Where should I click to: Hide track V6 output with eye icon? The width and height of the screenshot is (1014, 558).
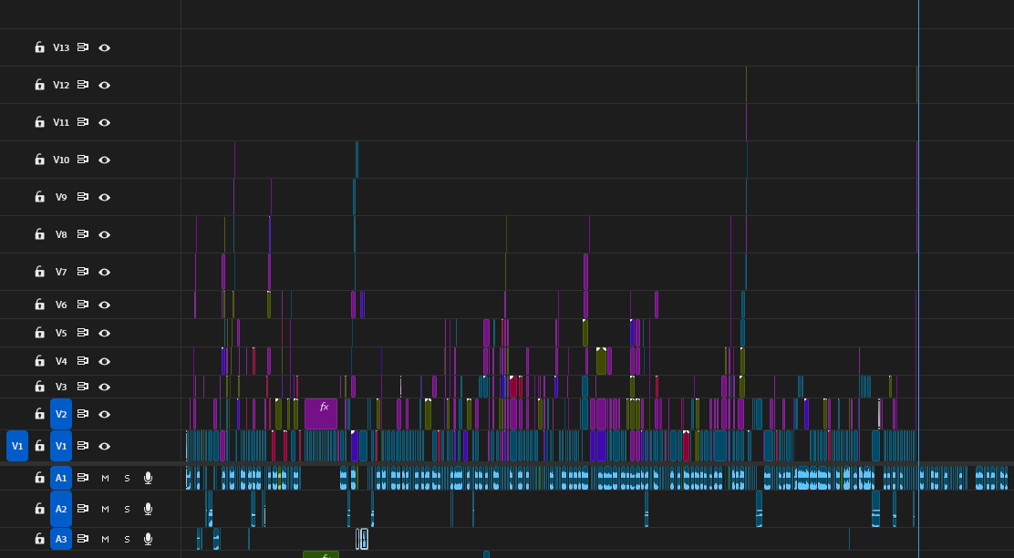[x=104, y=305]
